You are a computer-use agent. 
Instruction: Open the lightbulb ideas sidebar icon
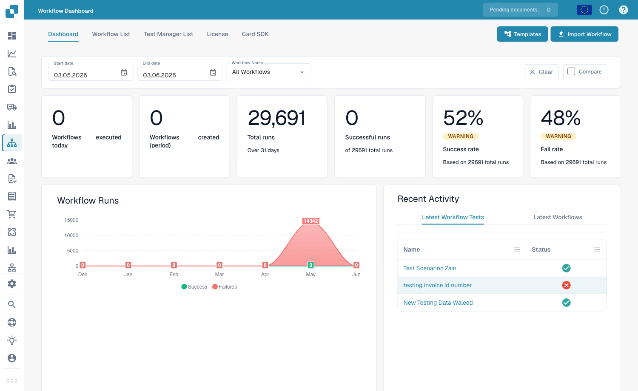tap(12, 340)
